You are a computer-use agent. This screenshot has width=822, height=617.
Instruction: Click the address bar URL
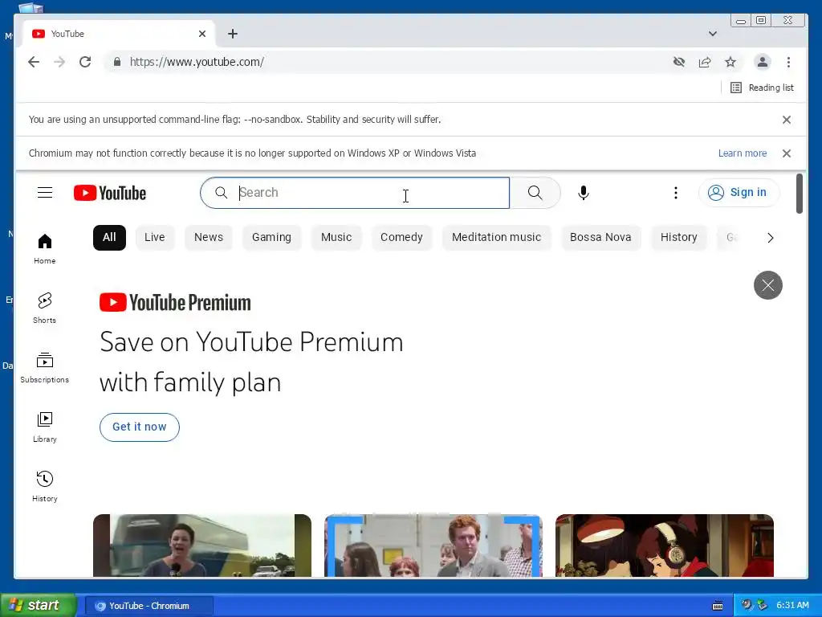click(197, 62)
